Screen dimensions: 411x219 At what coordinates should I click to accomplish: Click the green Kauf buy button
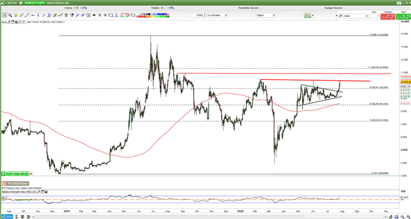click(x=403, y=17)
